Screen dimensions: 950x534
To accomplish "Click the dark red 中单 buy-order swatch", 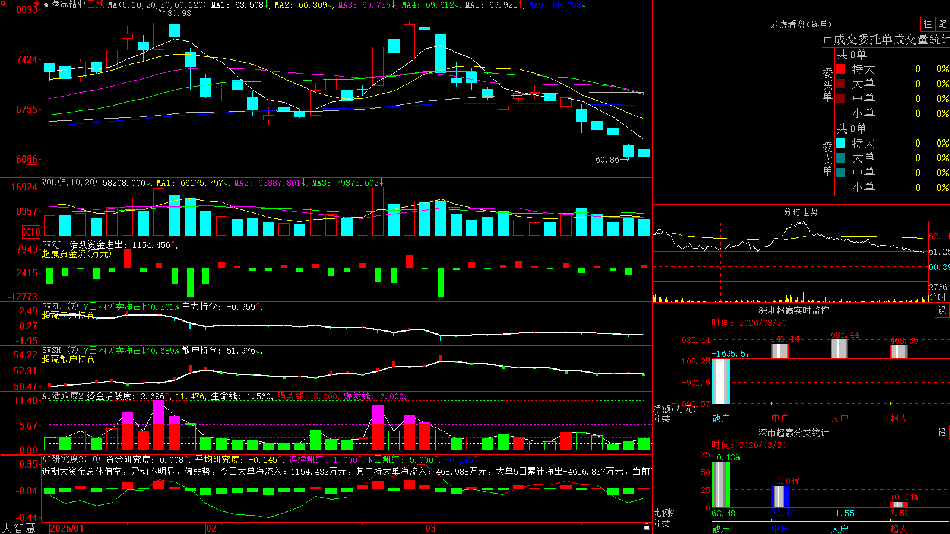I will point(841,98).
